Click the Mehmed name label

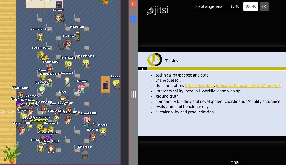tap(51, 123)
